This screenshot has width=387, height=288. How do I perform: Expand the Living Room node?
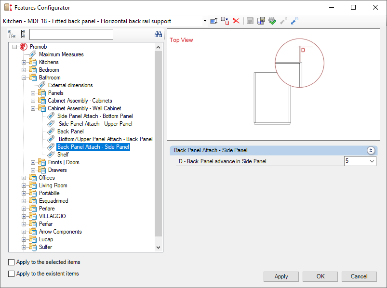pos(24,185)
